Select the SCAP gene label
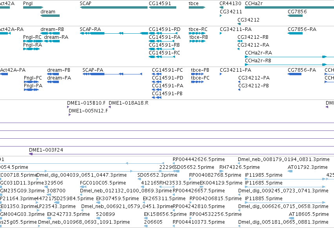Image resolution: width=334 pixels, height=228 pixels. (x=86, y=4)
